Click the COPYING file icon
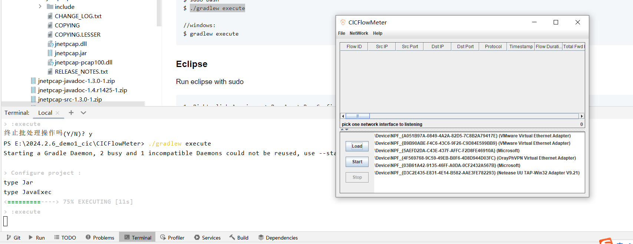This screenshot has width=633, height=244. [50, 25]
